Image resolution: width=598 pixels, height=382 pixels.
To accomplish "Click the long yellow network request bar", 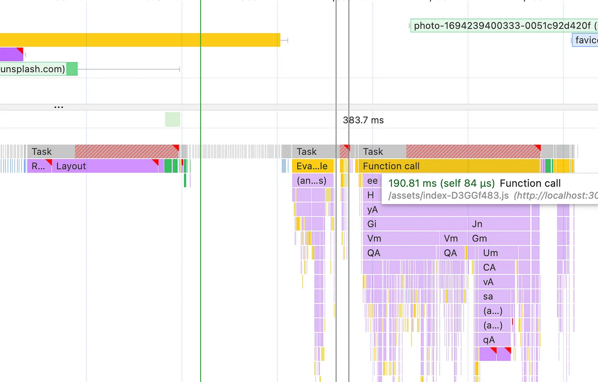I will (140, 40).
